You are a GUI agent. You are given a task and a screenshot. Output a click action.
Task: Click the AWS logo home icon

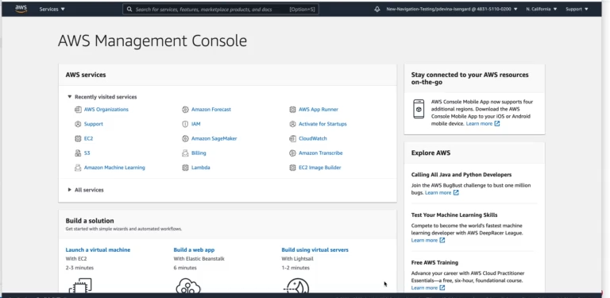pos(21,9)
